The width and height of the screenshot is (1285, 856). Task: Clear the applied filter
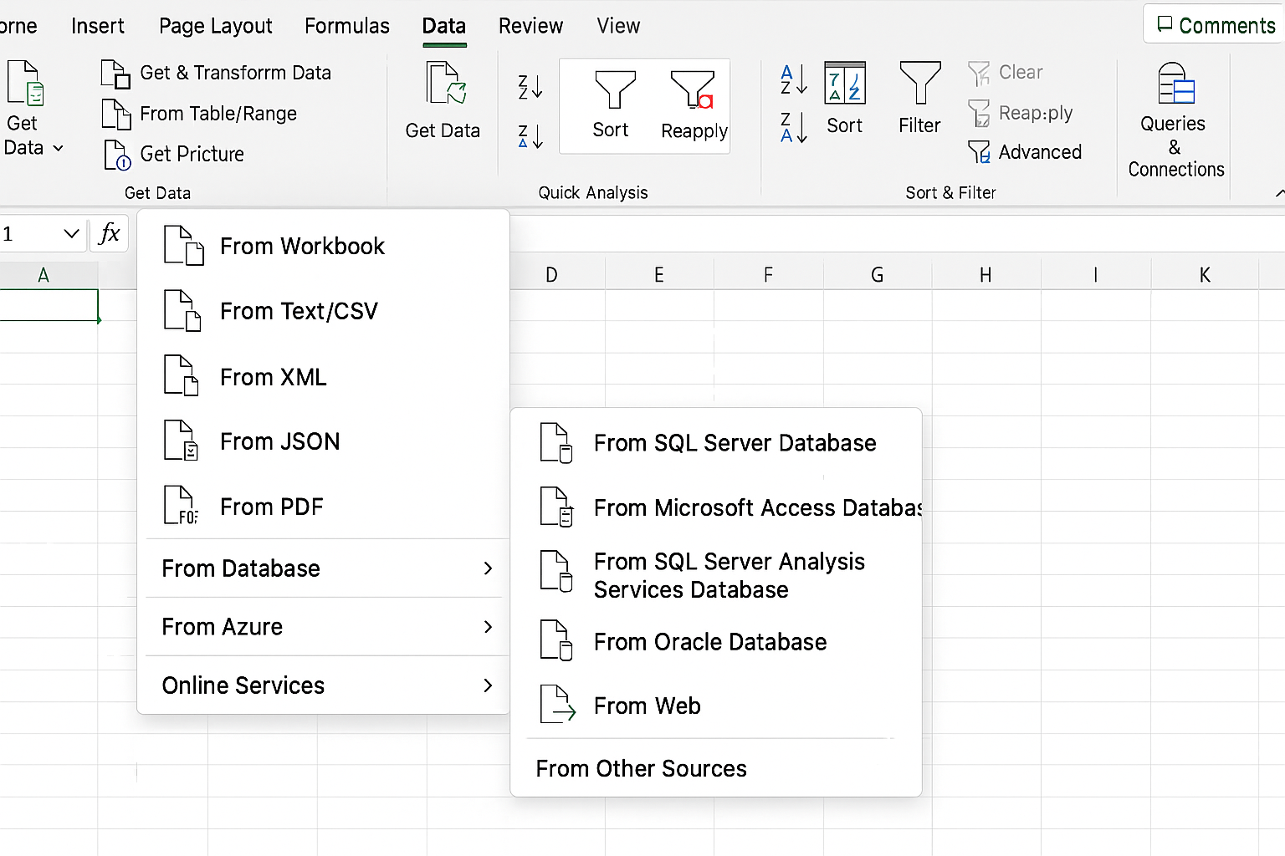point(1006,73)
